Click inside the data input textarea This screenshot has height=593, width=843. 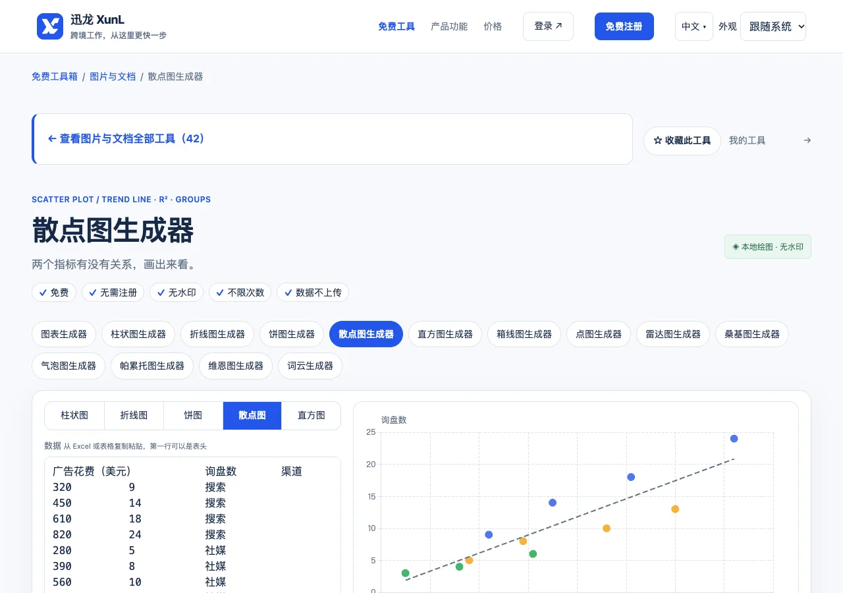pos(192,525)
